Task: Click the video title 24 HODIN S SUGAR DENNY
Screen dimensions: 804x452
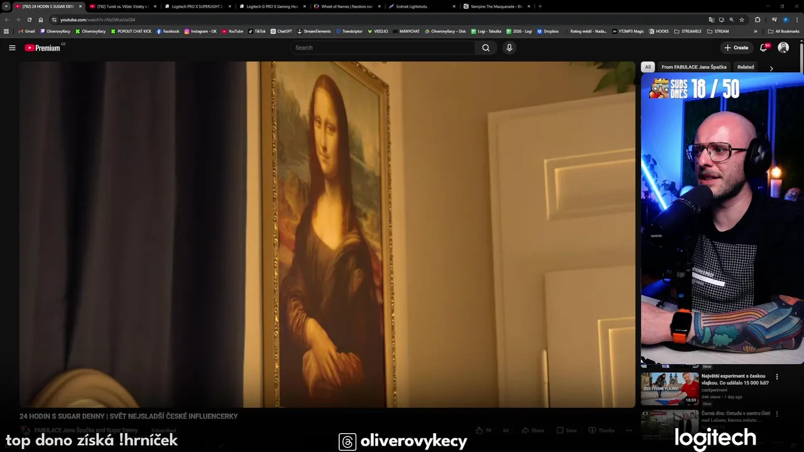Action: pos(129,416)
